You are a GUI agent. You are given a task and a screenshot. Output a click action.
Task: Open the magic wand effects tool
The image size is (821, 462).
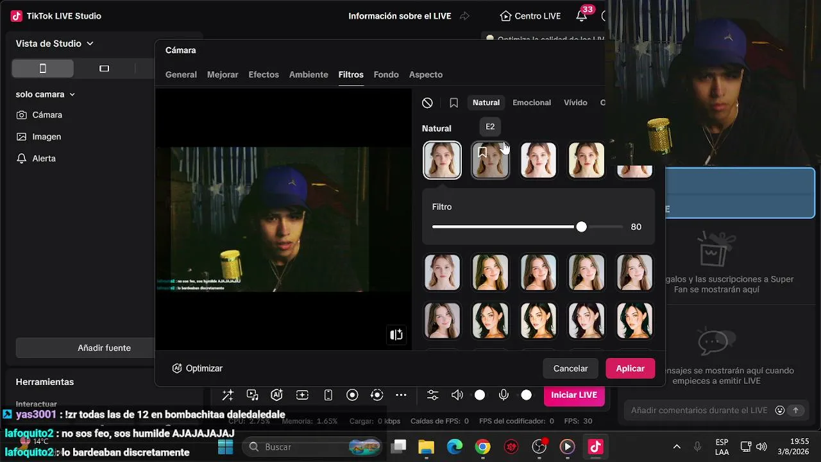tap(228, 395)
